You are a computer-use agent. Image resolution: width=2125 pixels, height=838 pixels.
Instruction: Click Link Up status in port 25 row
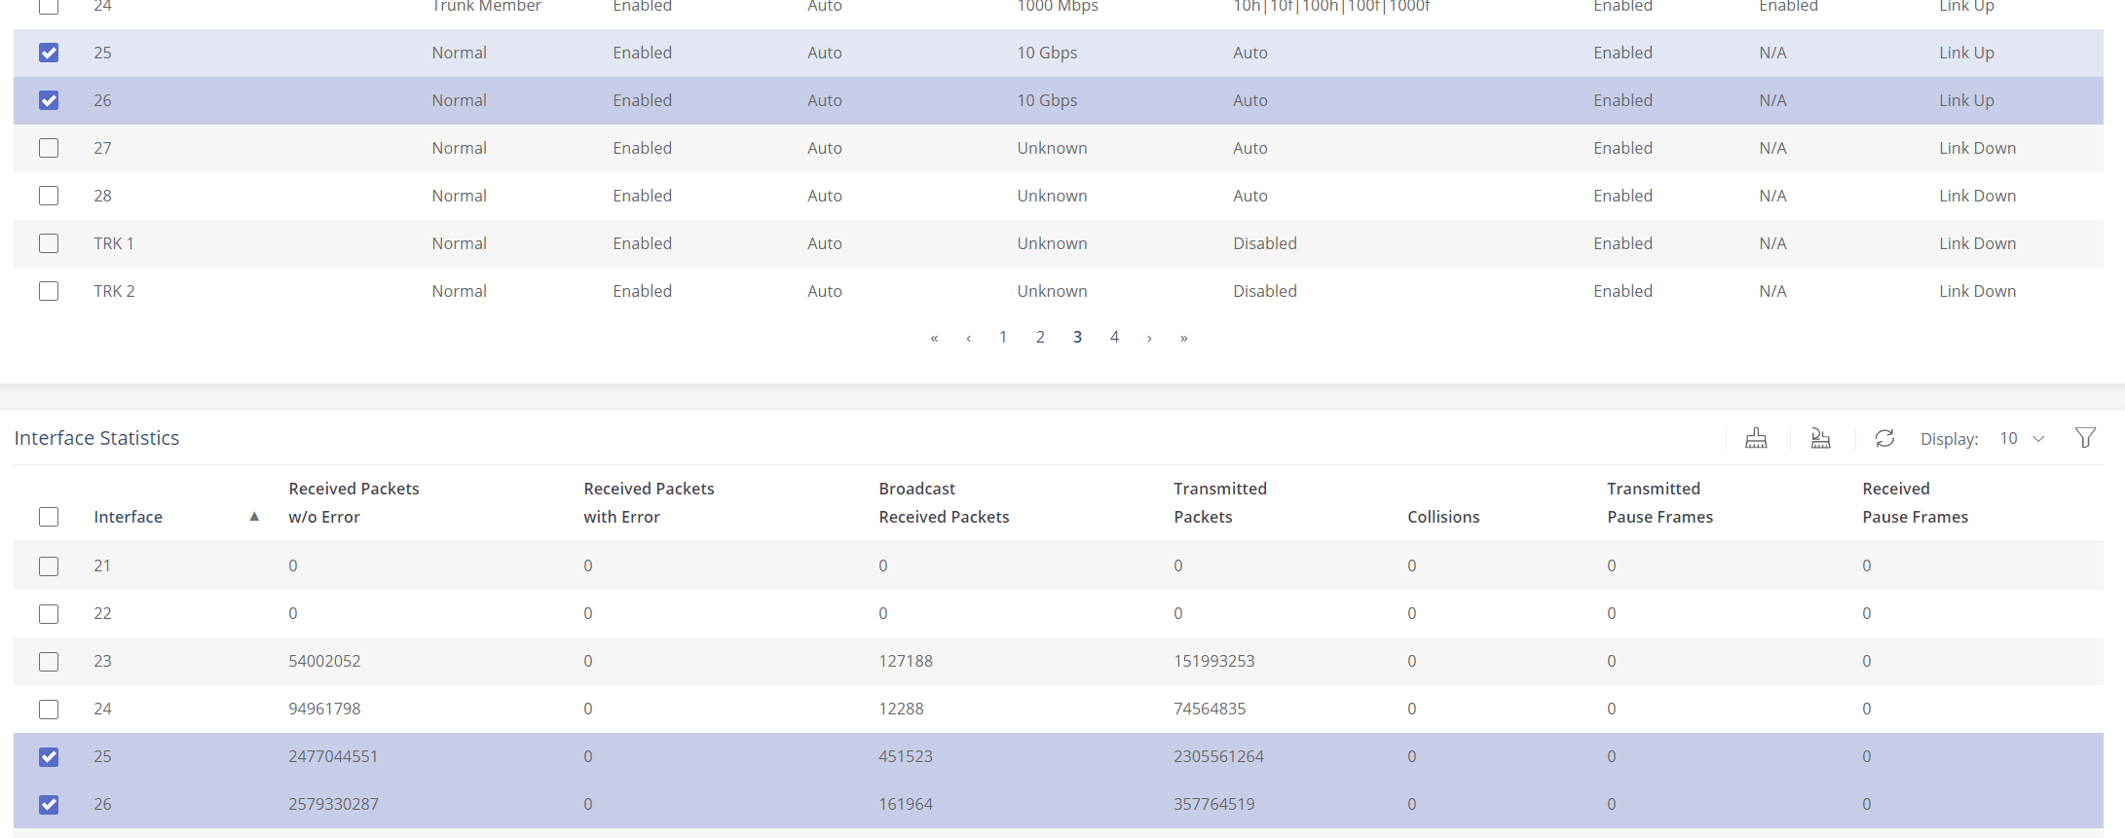click(x=1966, y=53)
